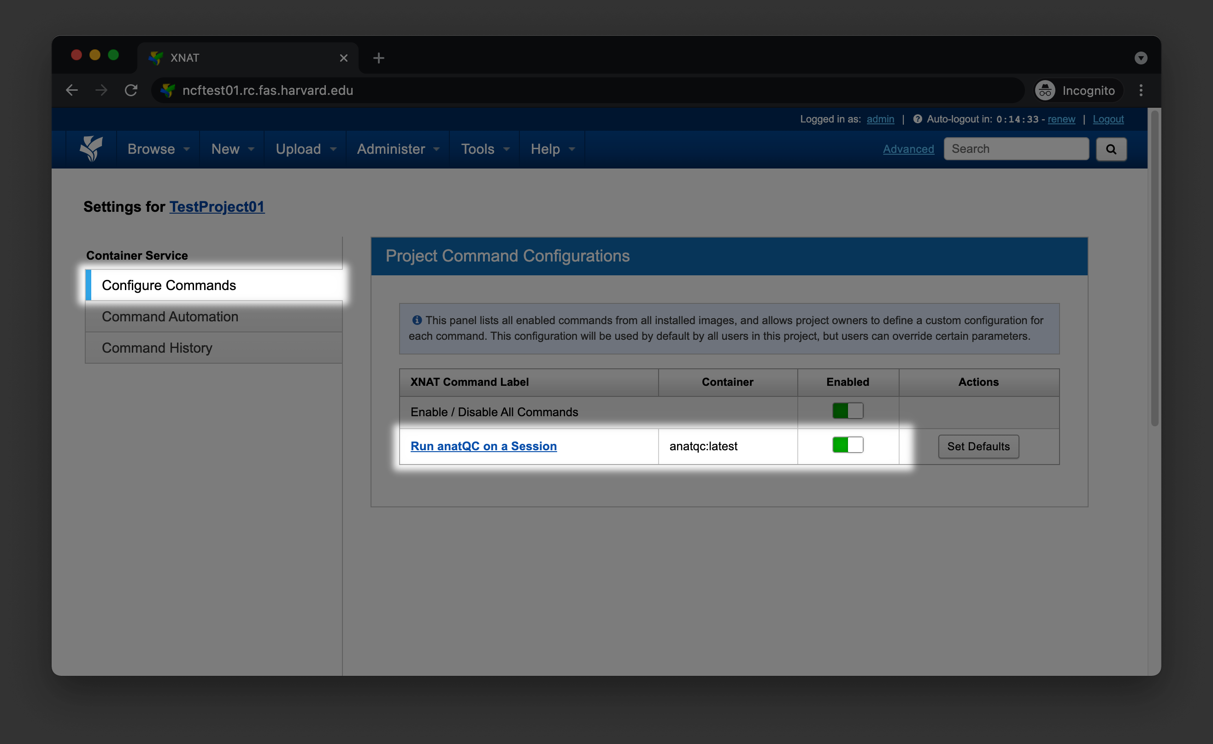Select the Configure Commands tab
1213x744 pixels.
point(214,285)
